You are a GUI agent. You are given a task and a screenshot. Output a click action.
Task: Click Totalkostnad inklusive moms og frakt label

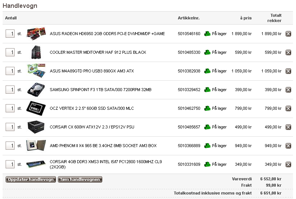[x=212, y=193]
